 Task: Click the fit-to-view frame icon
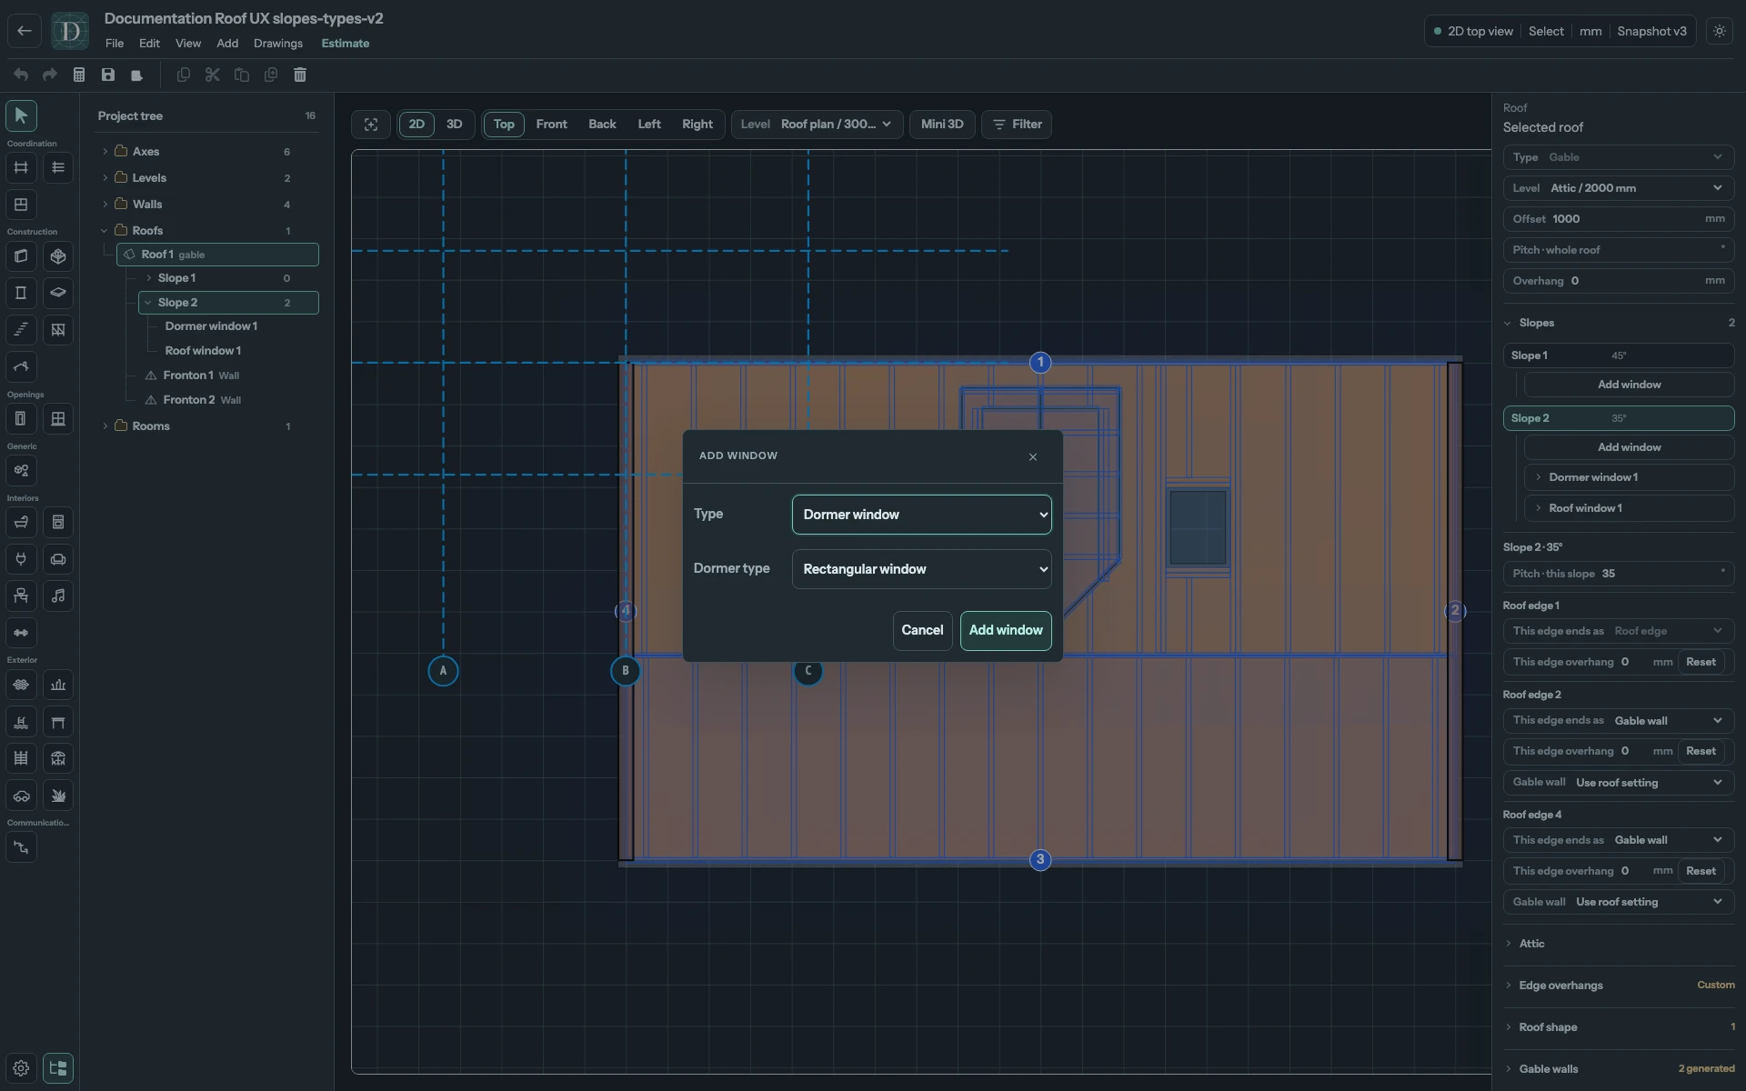[x=371, y=125]
